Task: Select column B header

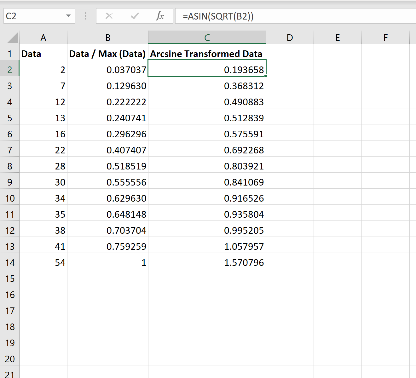Action: pyautogui.click(x=108, y=38)
